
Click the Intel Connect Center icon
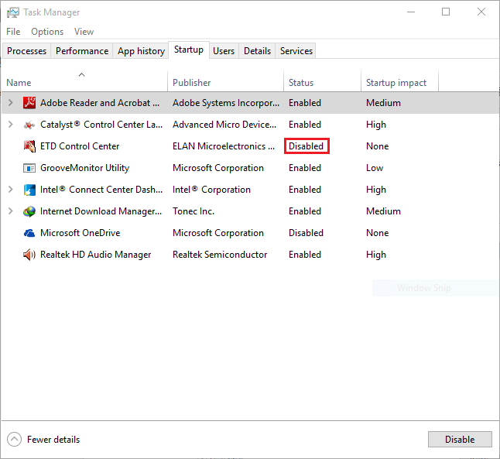click(29, 190)
